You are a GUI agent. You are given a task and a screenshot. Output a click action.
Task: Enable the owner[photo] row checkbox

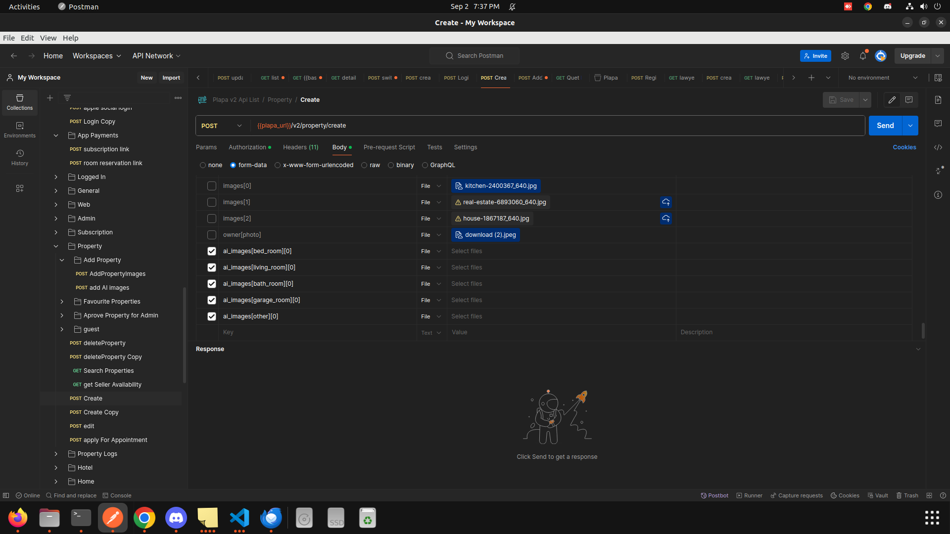tap(212, 235)
